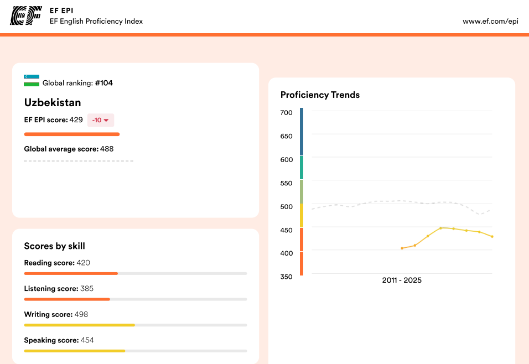The image size is (529, 364).
Task: Click the Speaking score progress bar
Action: point(136,351)
